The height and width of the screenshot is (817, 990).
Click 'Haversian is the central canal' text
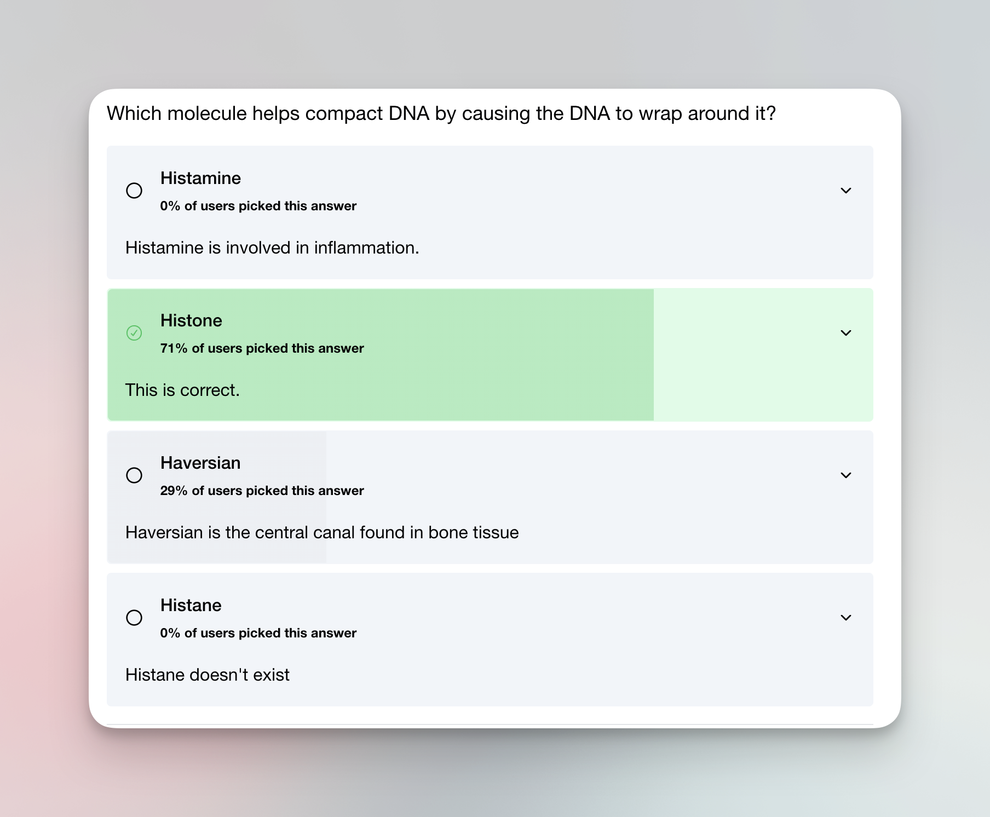pos(322,532)
